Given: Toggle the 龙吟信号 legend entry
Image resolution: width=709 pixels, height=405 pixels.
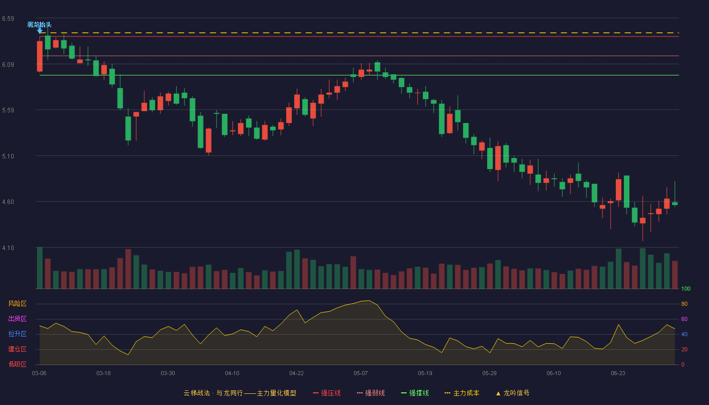Looking at the screenshot, I should pyautogui.click(x=513, y=393).
